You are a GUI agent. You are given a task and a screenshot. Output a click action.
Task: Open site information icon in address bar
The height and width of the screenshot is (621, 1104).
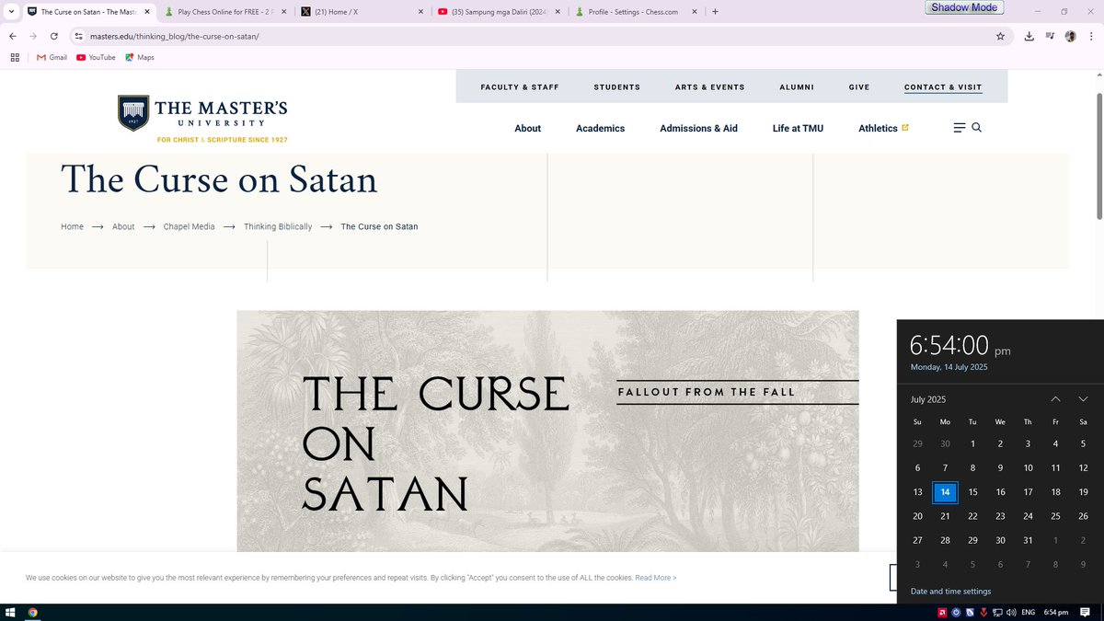(x=79, y=36)
